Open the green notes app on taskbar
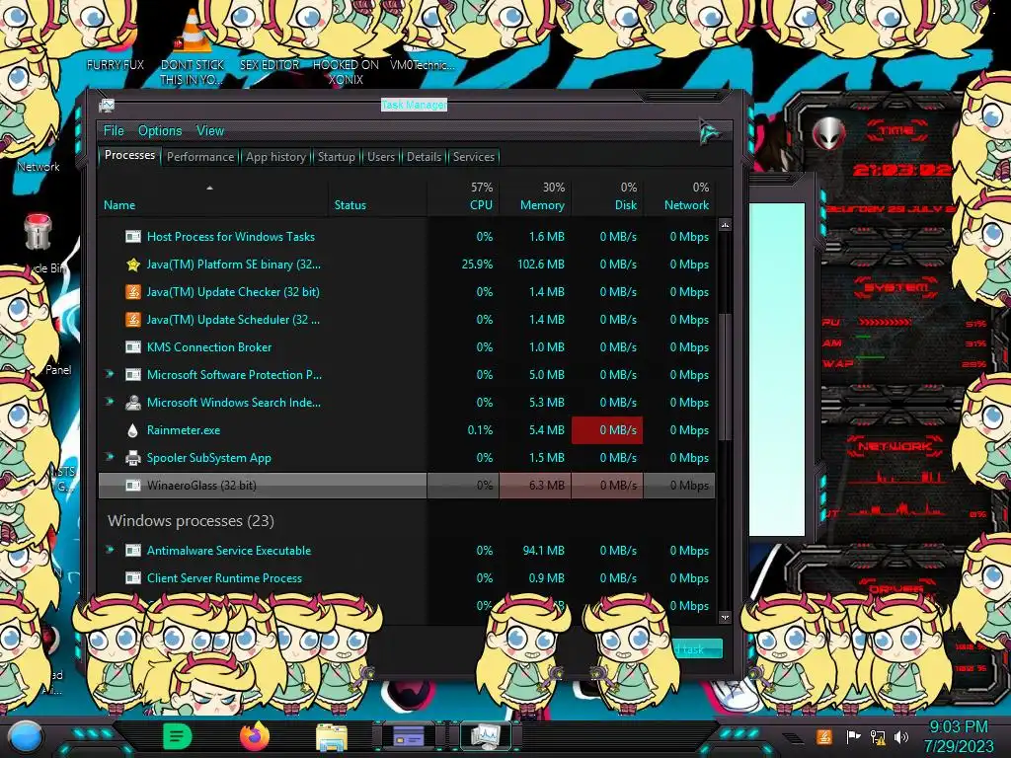The width and height of the screenshot is (1011, 758). (178, 736)
